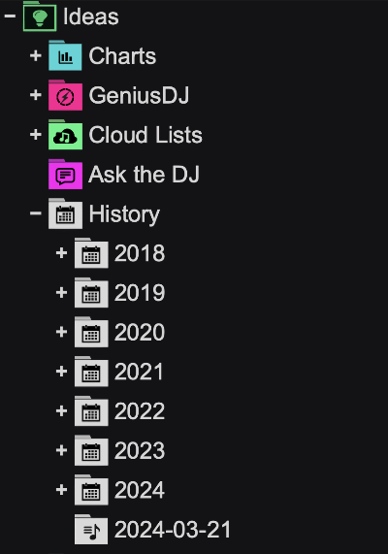This screenshot has width=388, height=554.
Task: Select the 2020 history entry
Action: pyautogui.click(x=140, y=332)
